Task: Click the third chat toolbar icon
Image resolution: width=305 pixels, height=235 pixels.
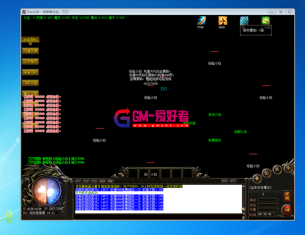Action: tap(95, 181)
